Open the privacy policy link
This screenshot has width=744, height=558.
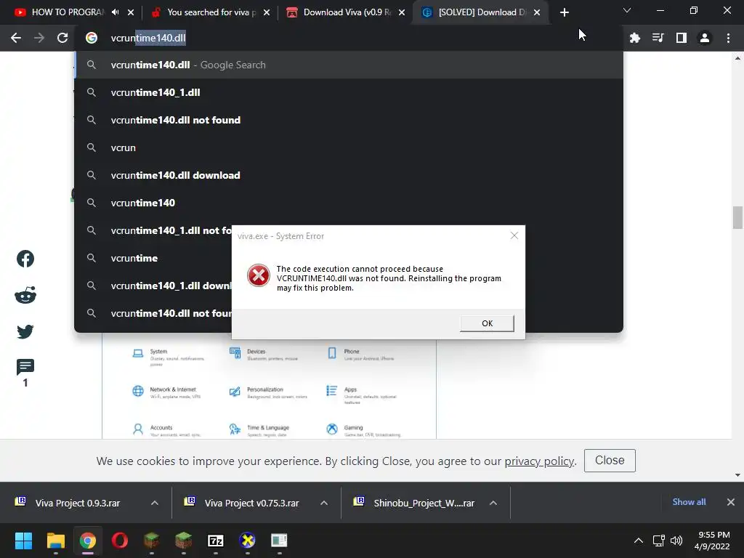coord(540,461)
